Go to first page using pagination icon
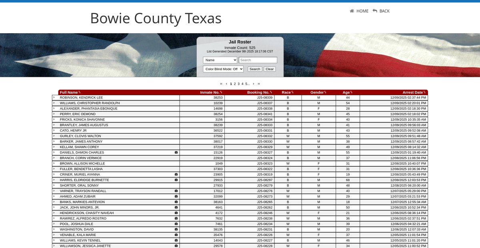 click(x=221, y=84)
